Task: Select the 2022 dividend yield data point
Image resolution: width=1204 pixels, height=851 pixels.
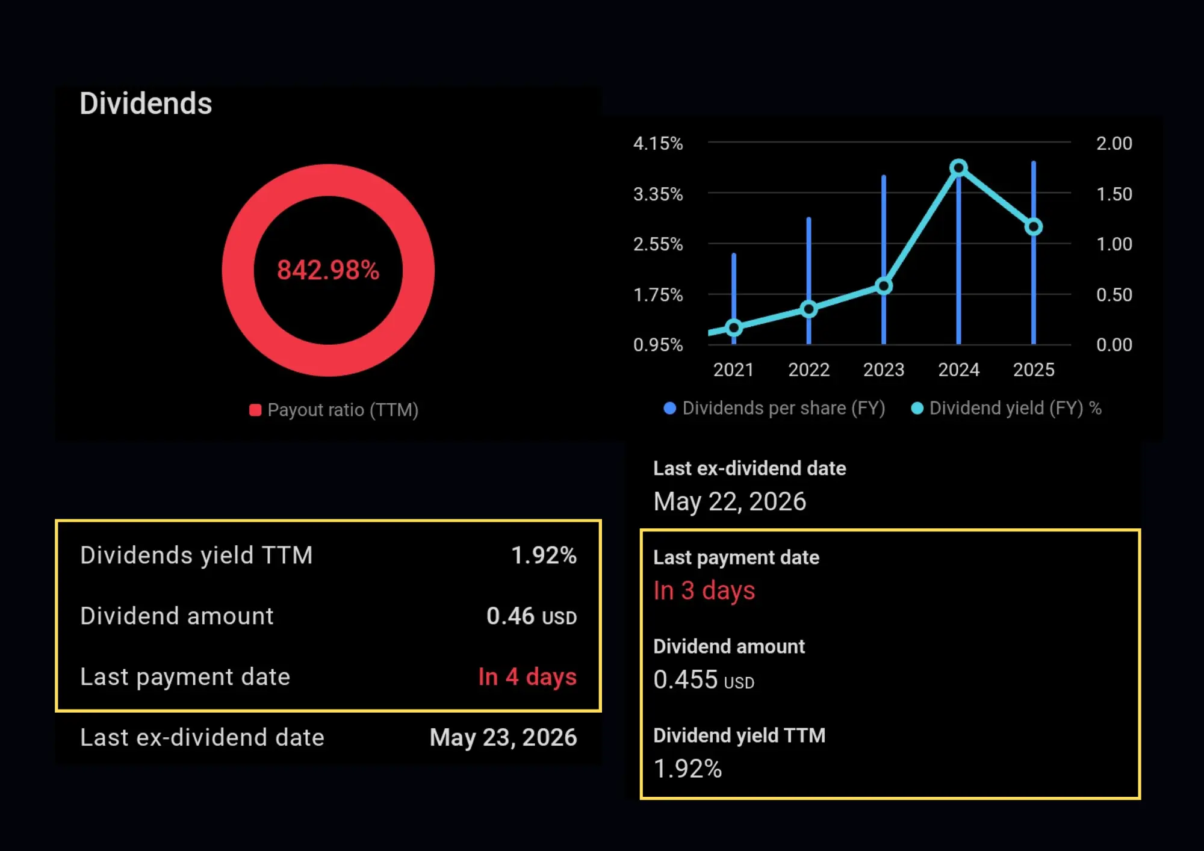Action: (x=808, y=309)
